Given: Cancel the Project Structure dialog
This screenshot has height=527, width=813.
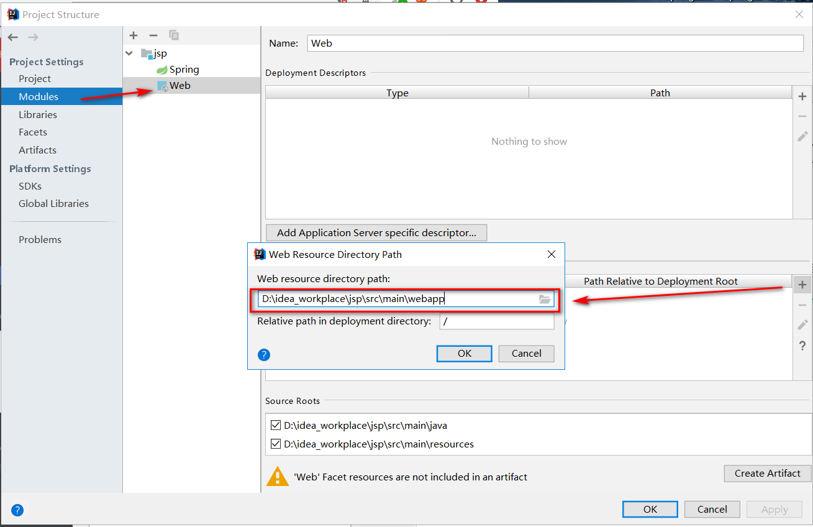Looking at the screenshot, I should [x=712, y=509].
